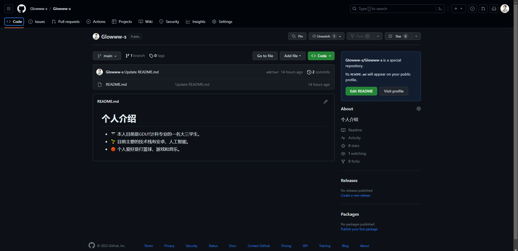Star the Glowww-s repository
The width and height of the screenshot is (518, 251).
tap(398, 36)
